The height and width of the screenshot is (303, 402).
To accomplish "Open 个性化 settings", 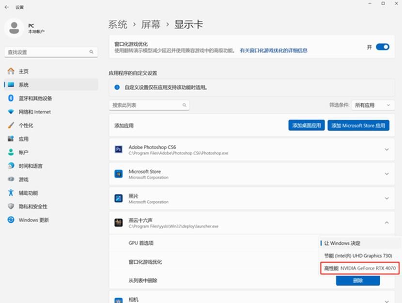I will (x=51, y=125).
